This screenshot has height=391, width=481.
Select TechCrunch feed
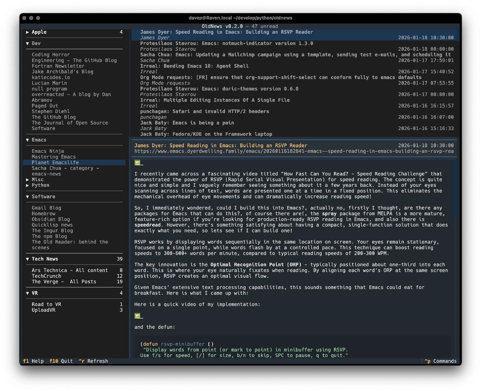[x=46, y=276]
